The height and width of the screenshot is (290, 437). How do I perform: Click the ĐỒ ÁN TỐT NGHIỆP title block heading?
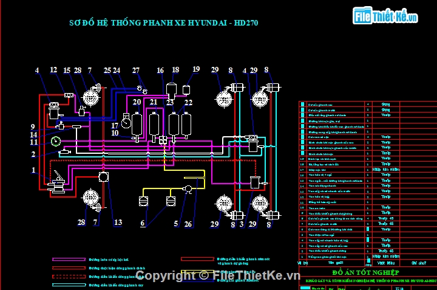365,272
